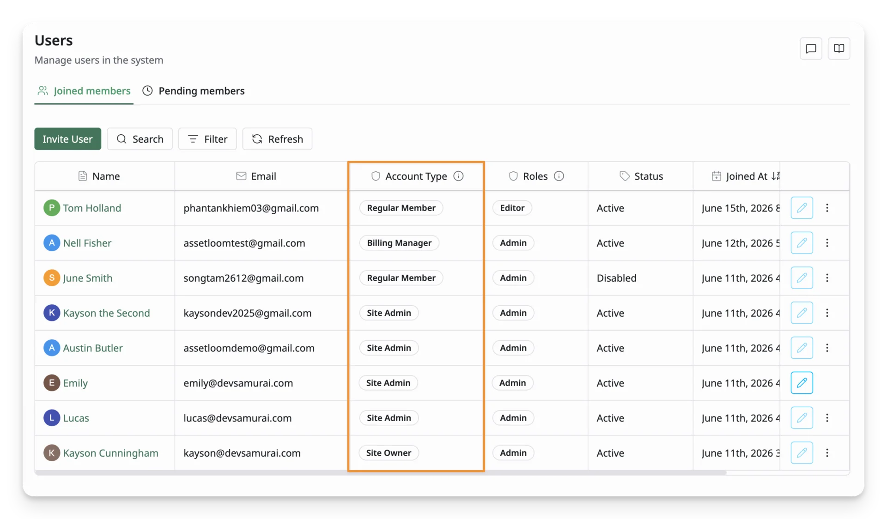887x519 pixels.
Task: Open Tom Holland's user profile link
Action: point(92,208)
